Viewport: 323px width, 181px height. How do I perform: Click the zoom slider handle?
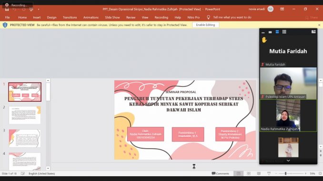coord(285,173)
